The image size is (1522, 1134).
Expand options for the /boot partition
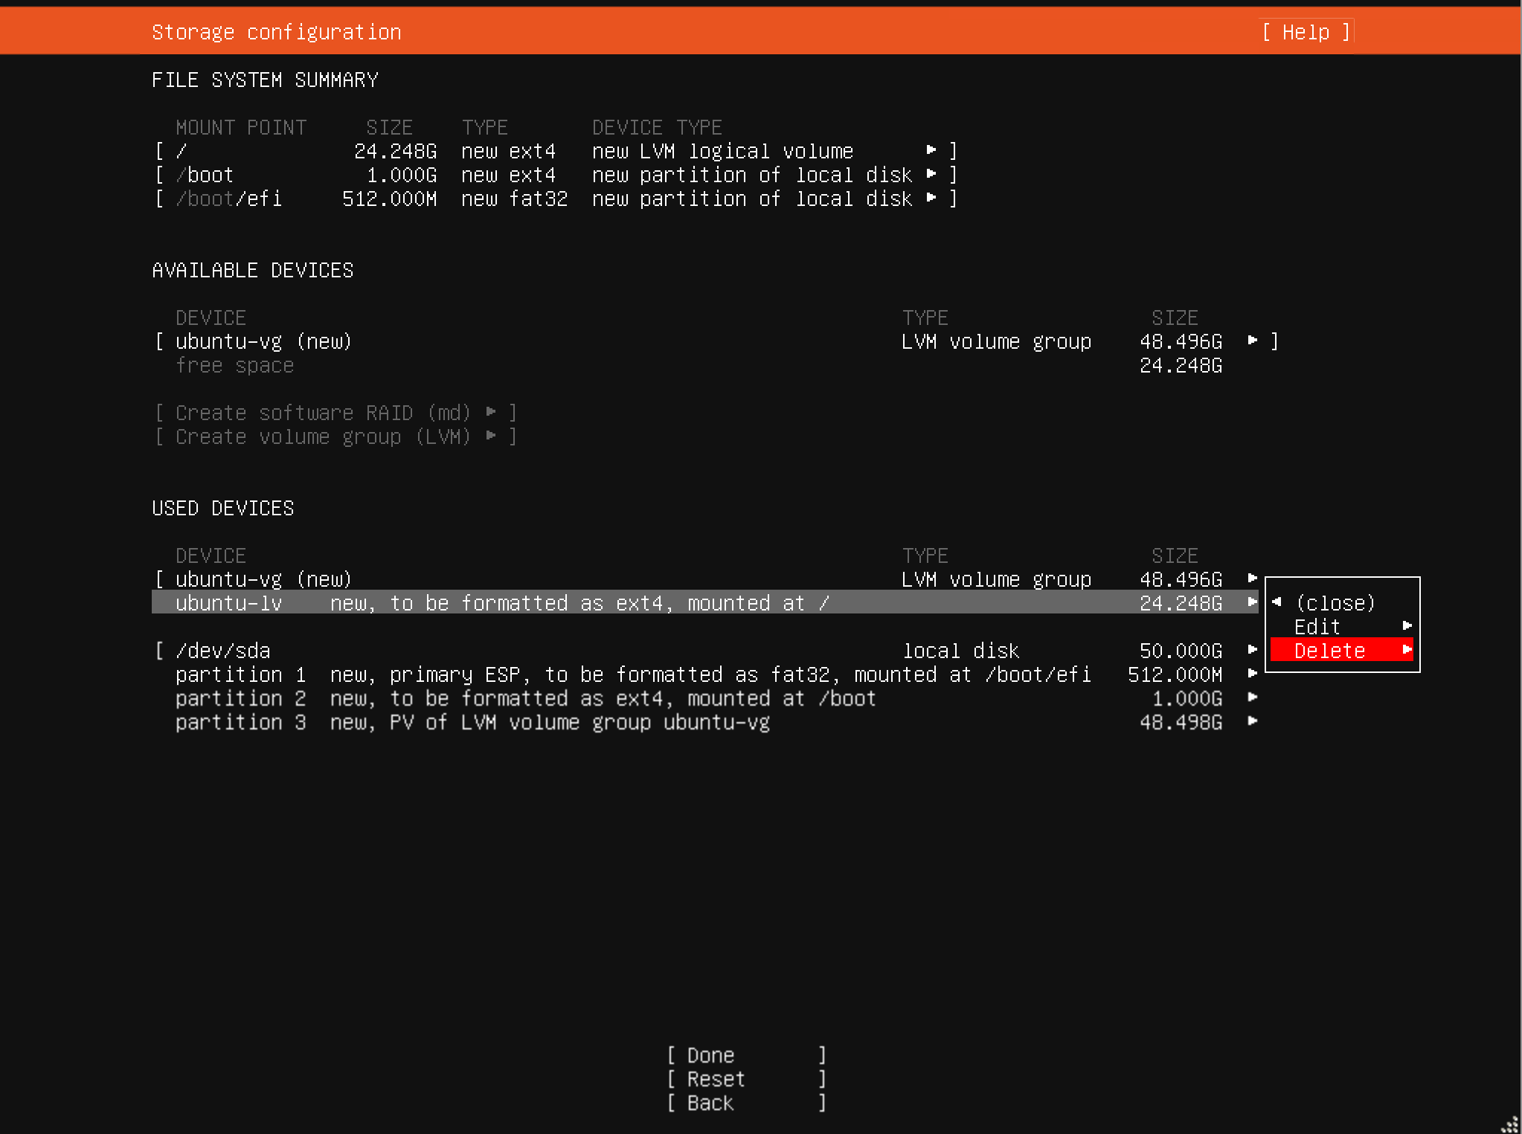[x=932, y=175]
